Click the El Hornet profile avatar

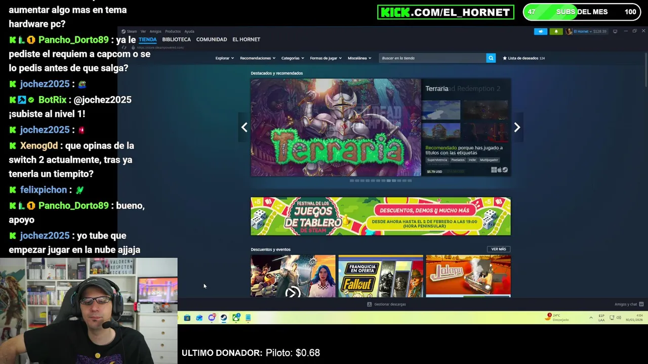[x=569, y=31]
